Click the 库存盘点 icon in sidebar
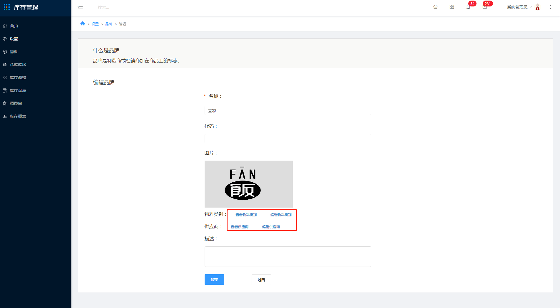 point(5,90)
